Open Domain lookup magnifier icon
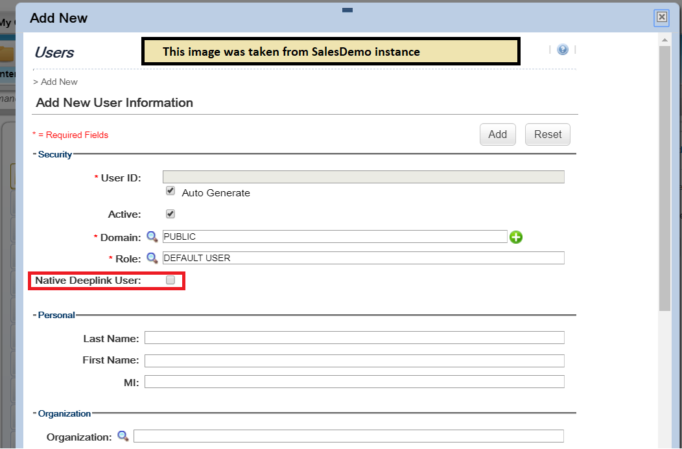The height and width of the screenshot is (449, 682). [x=152, y=237]
